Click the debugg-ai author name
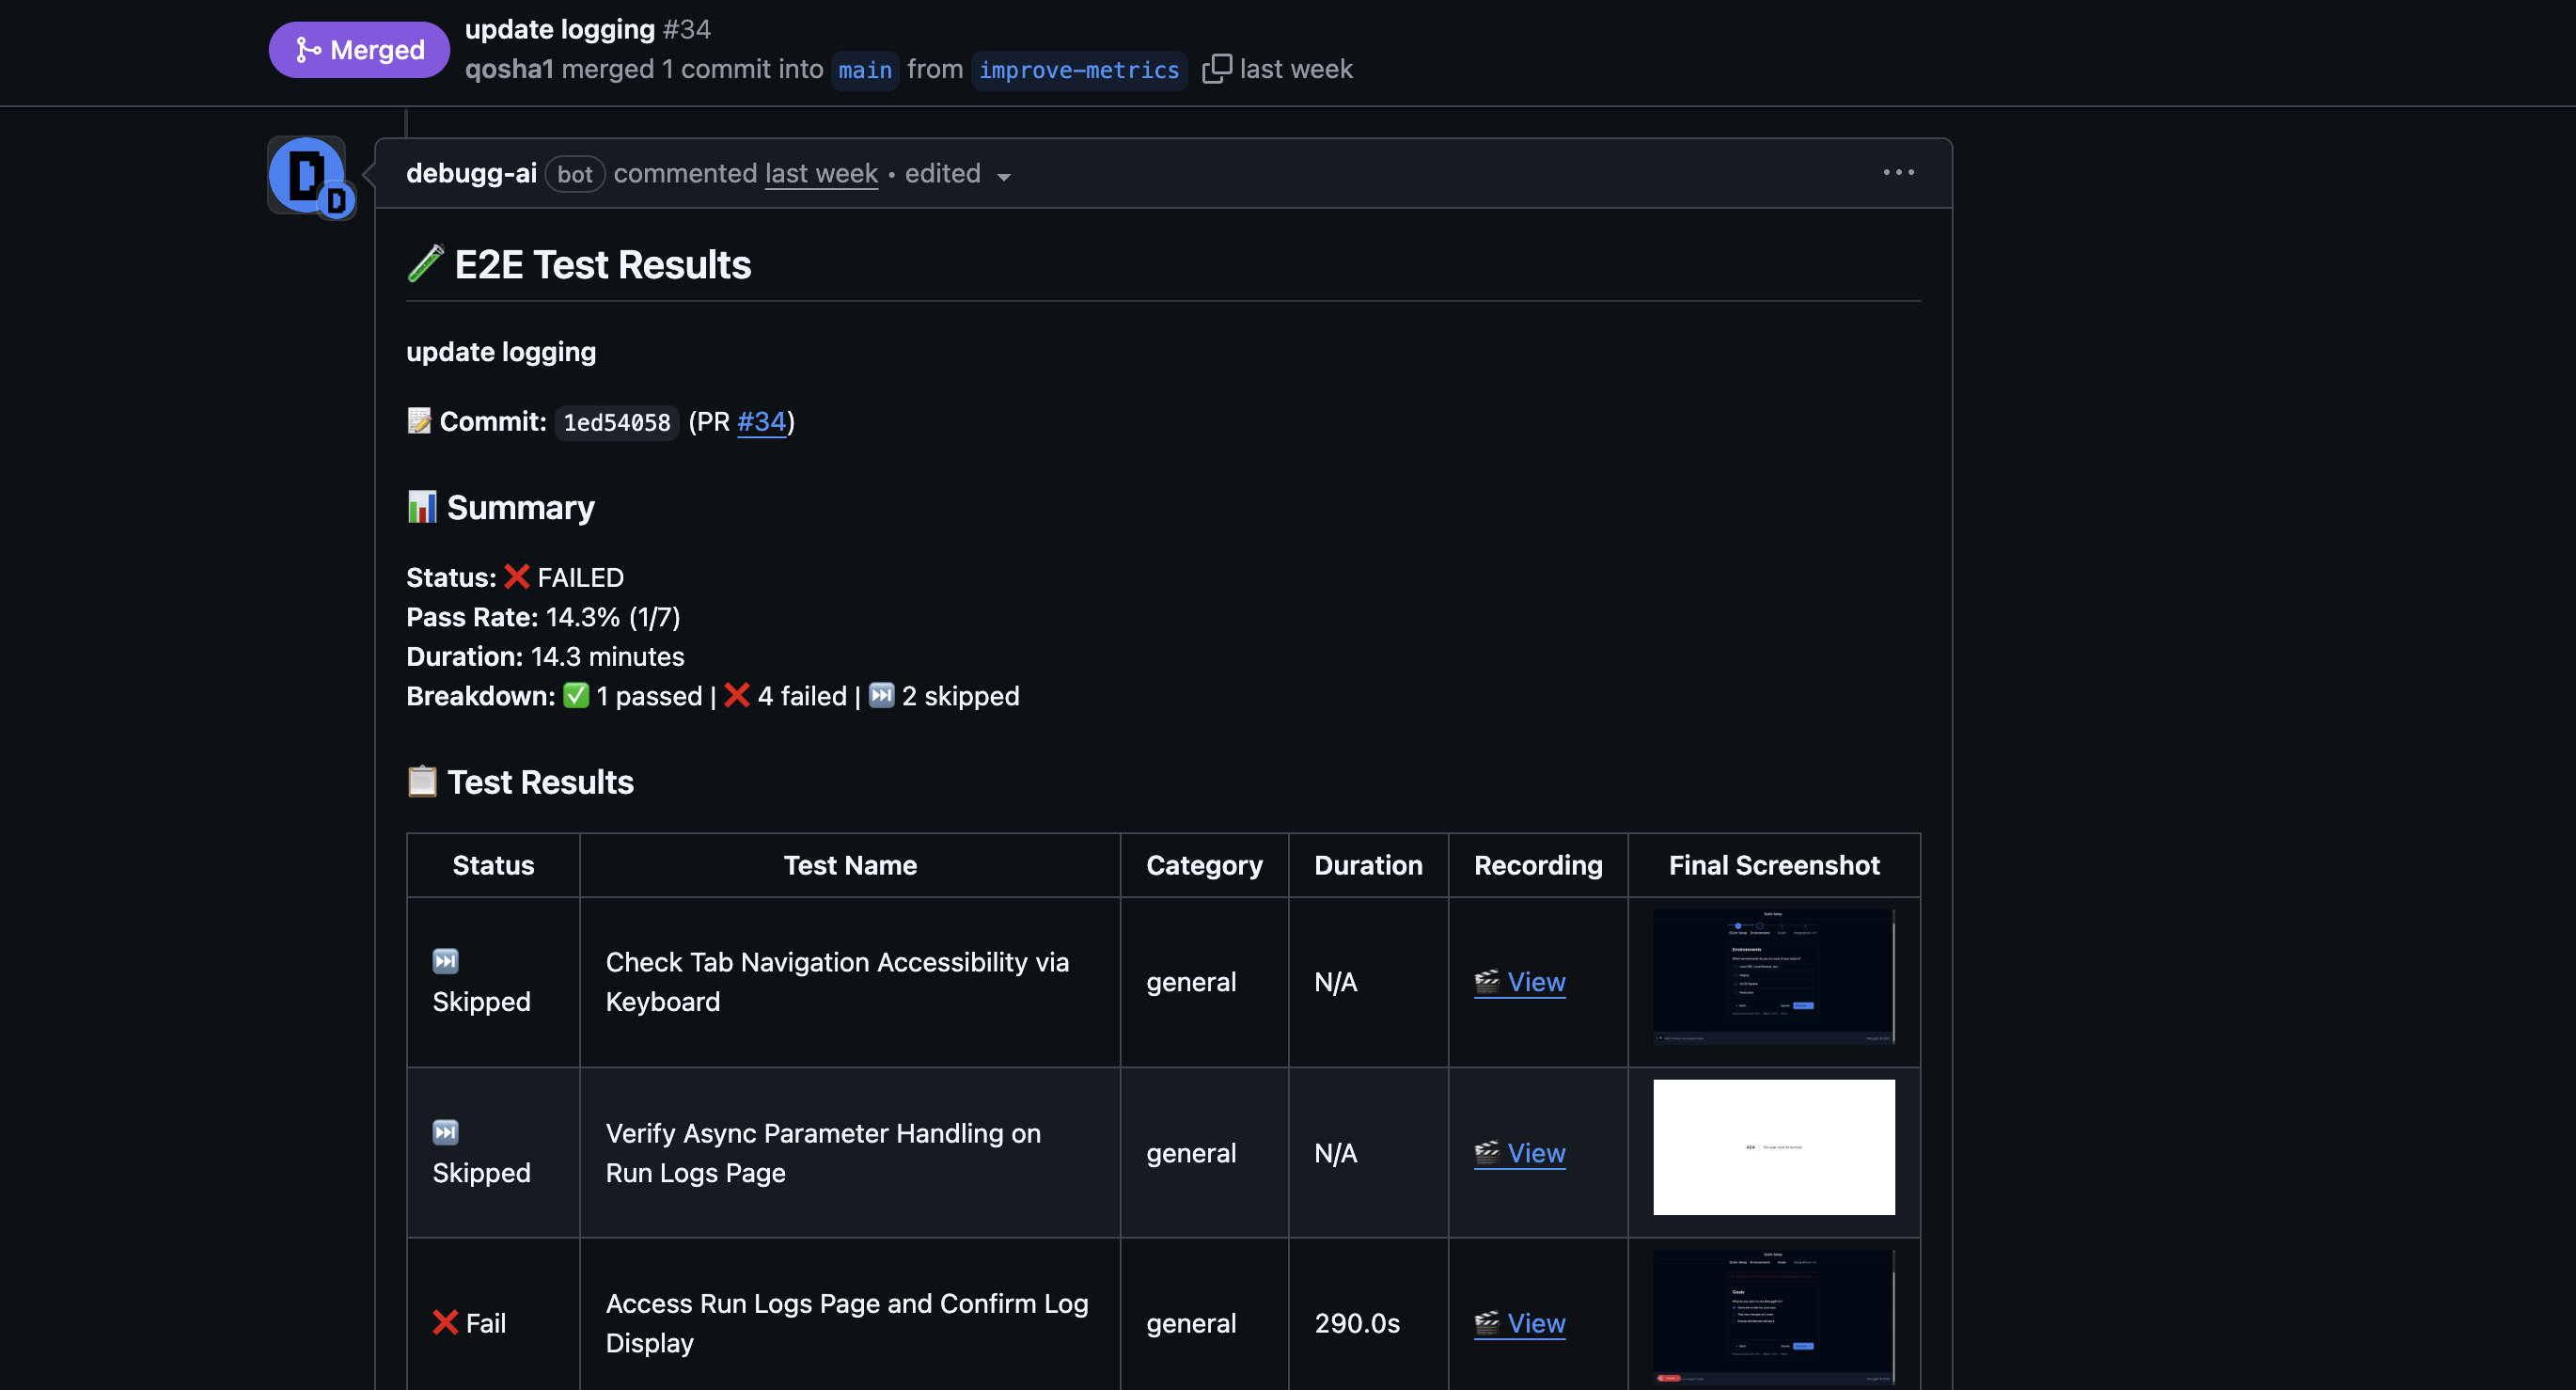2576x1390 pixels. coord(471,174)
